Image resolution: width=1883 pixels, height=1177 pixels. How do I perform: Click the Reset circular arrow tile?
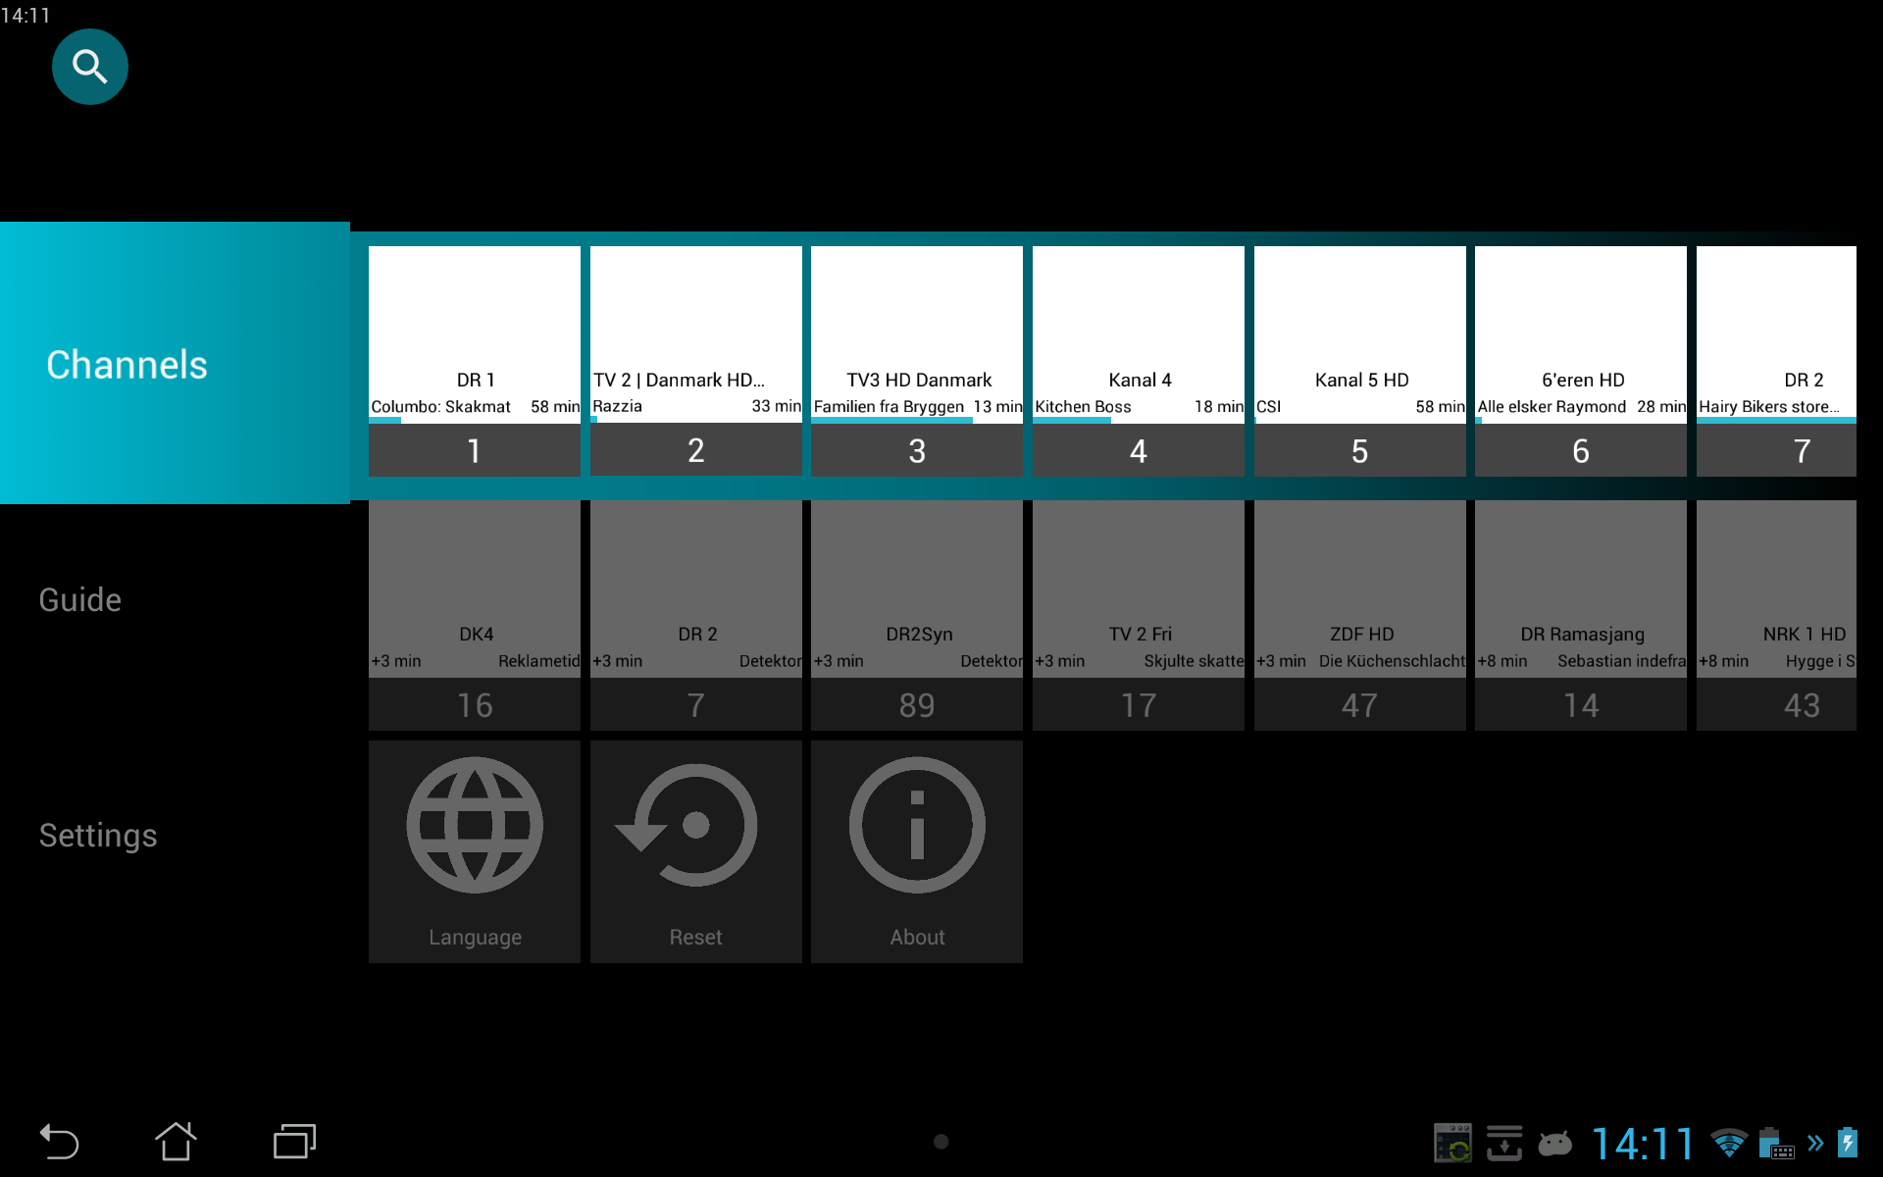[695, 850]
